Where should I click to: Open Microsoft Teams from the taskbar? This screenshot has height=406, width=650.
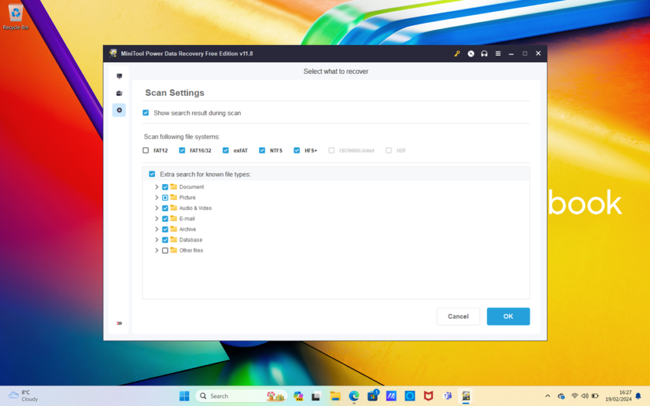click(x=447, y=396)
